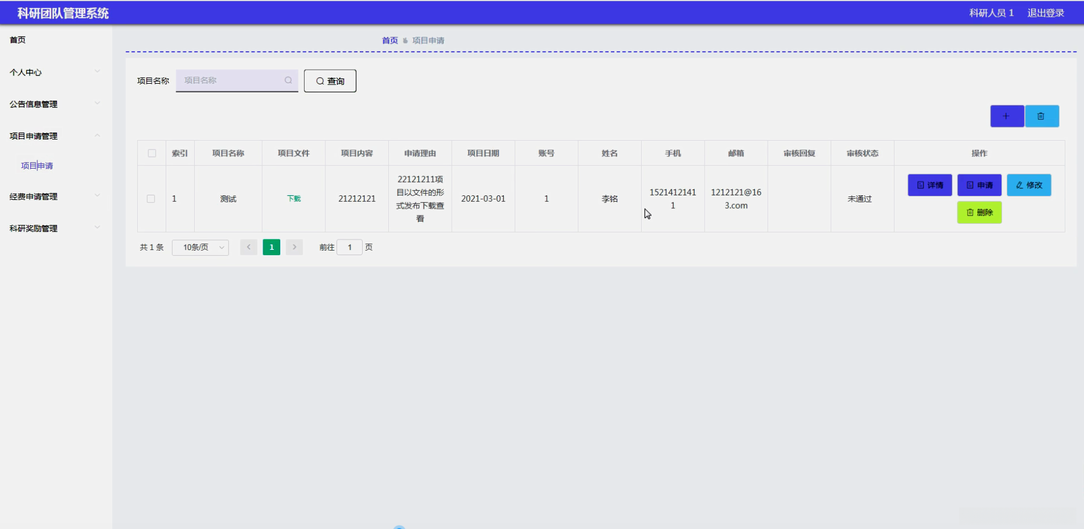Click the 项目文件 column header

[294, 153]
